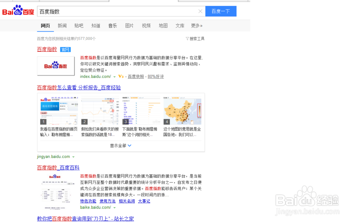Click the 百度一下 search button

(x=221, y=11)
